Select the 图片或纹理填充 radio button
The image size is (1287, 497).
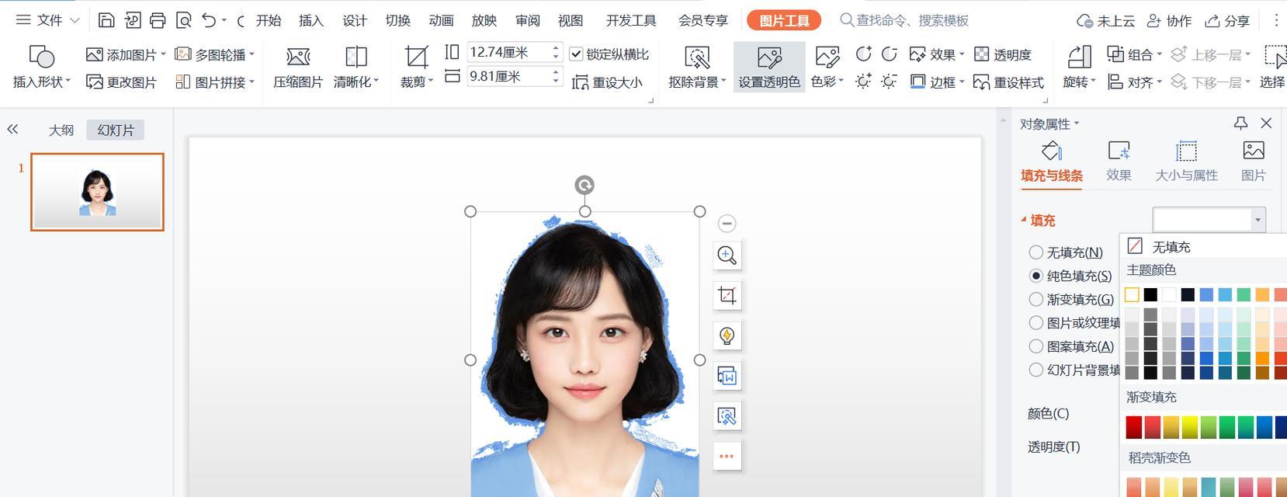1035,322
